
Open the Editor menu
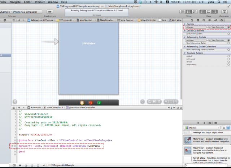click(28, 2)
